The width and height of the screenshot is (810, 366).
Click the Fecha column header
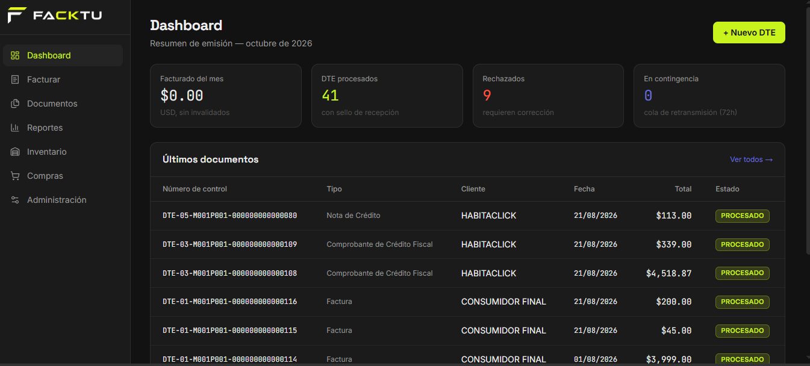584,189
